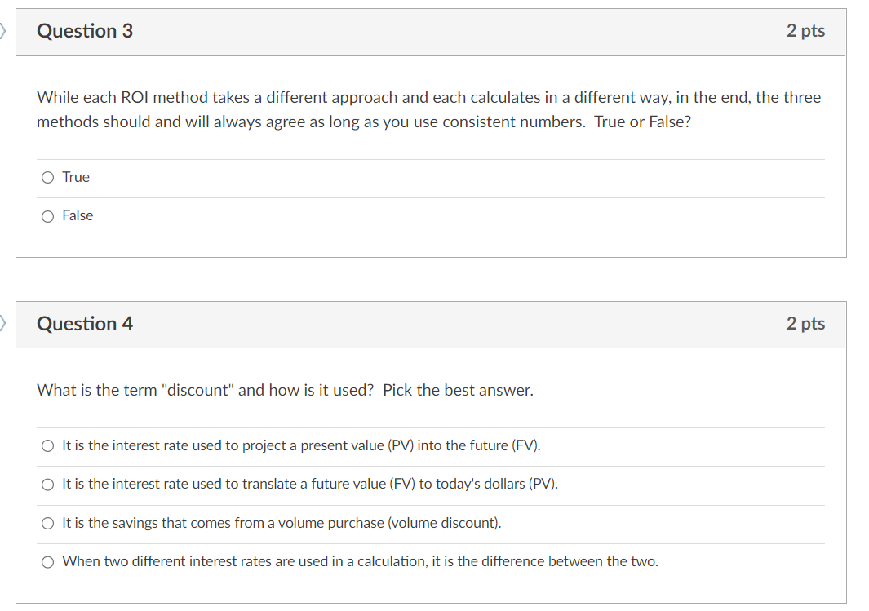Click the ROI methods question prompt text
This screenshot has width=869, height=611.
[428, 108]
